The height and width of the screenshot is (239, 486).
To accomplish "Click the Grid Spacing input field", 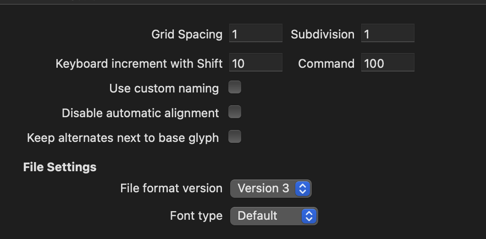I will point(255,34).
